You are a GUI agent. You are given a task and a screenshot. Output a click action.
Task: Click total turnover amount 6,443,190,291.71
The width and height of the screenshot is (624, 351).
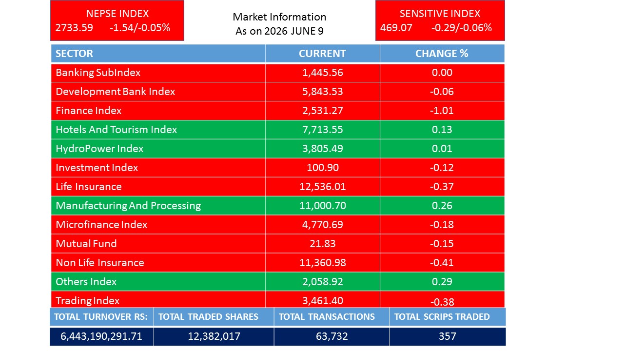coord(102,336)
